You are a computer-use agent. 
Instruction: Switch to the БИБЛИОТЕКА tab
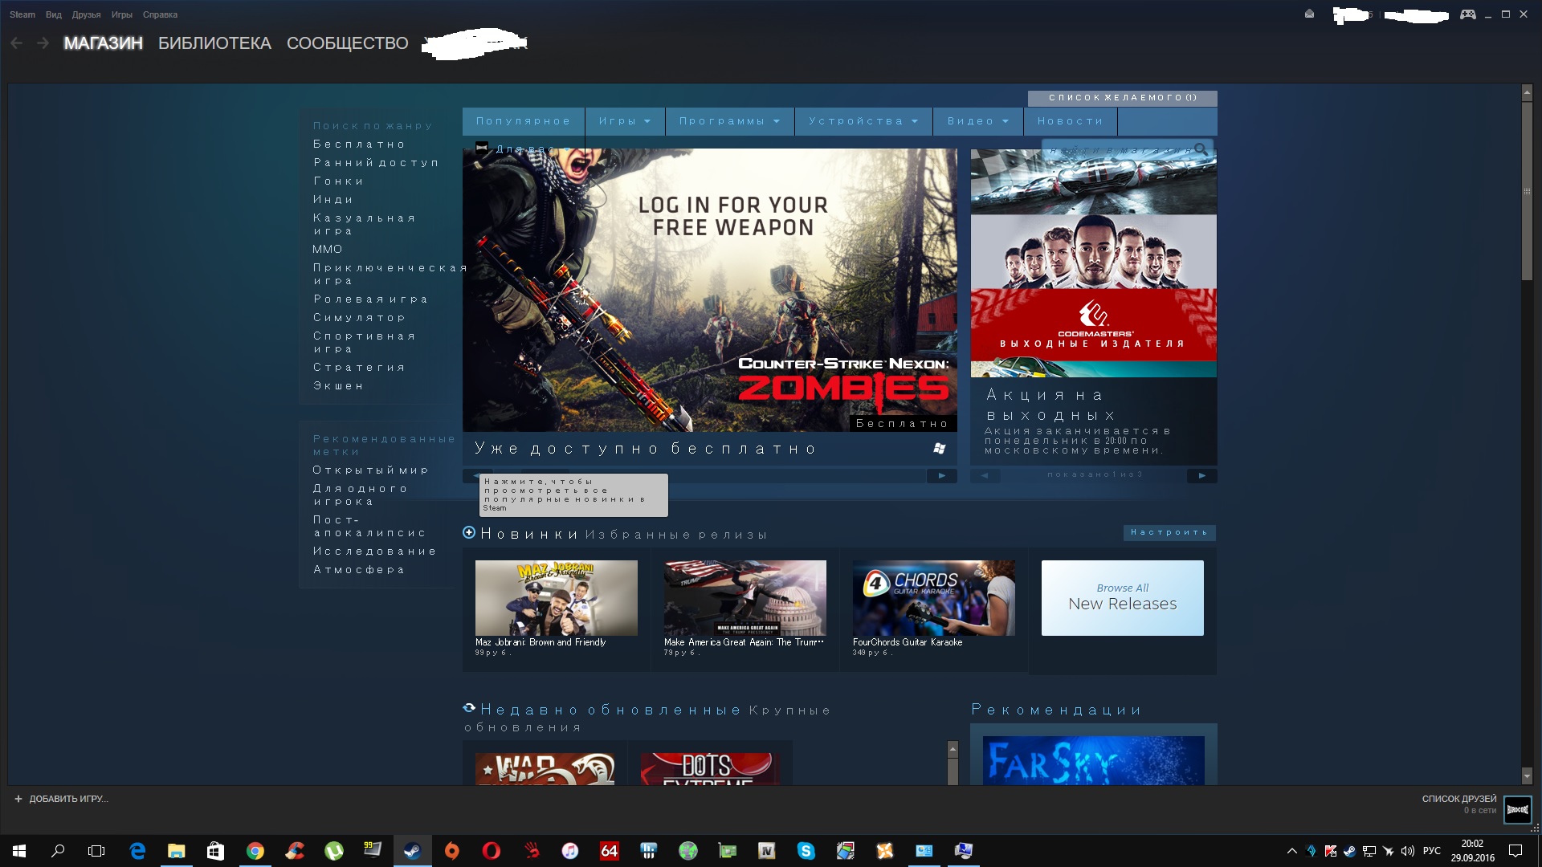tap(214, 43)
